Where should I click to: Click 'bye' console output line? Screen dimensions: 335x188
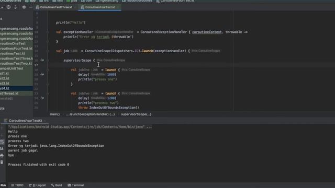[11, 155]
